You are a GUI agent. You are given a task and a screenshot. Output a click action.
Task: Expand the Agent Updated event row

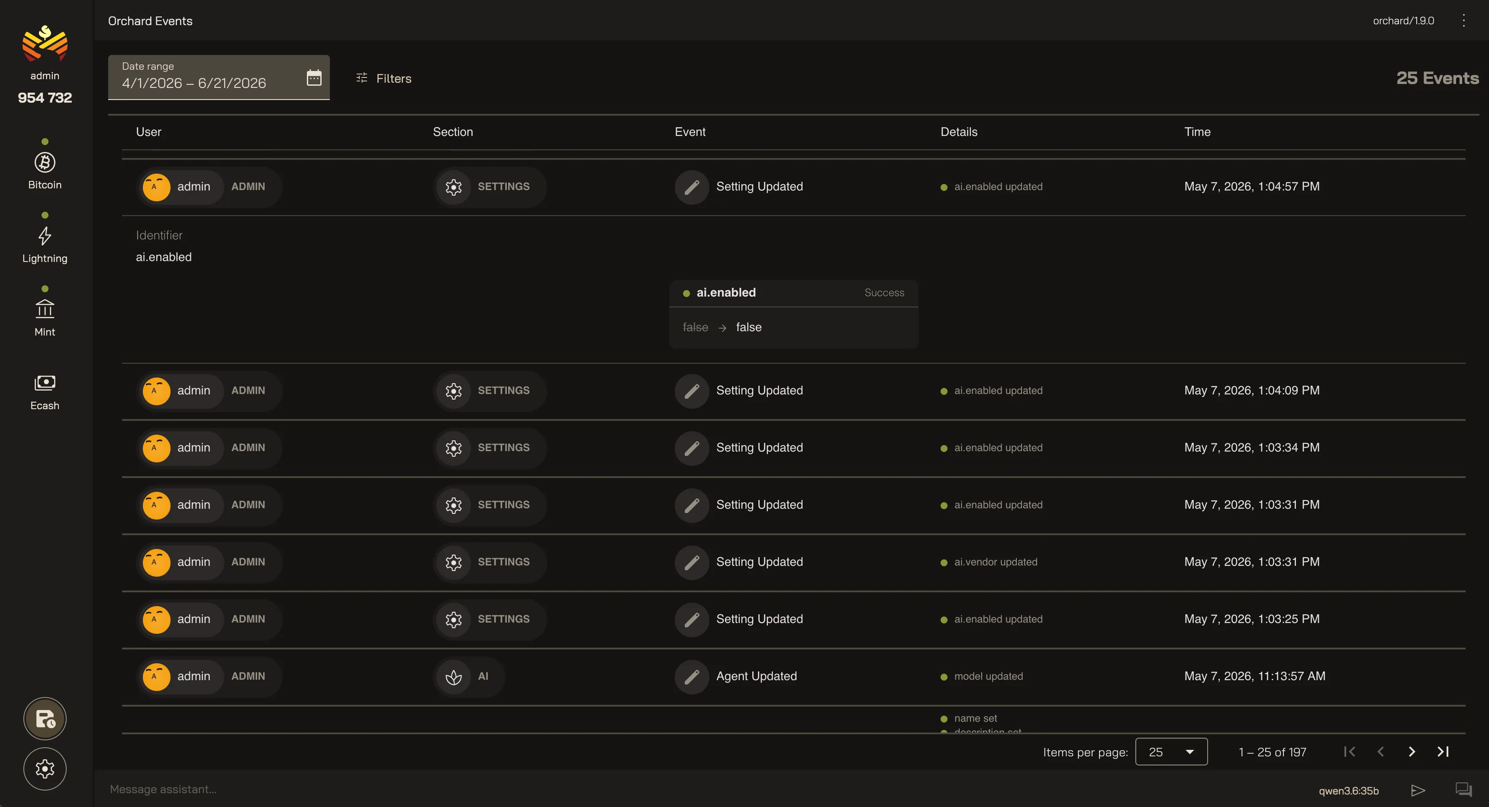point(794,676)
